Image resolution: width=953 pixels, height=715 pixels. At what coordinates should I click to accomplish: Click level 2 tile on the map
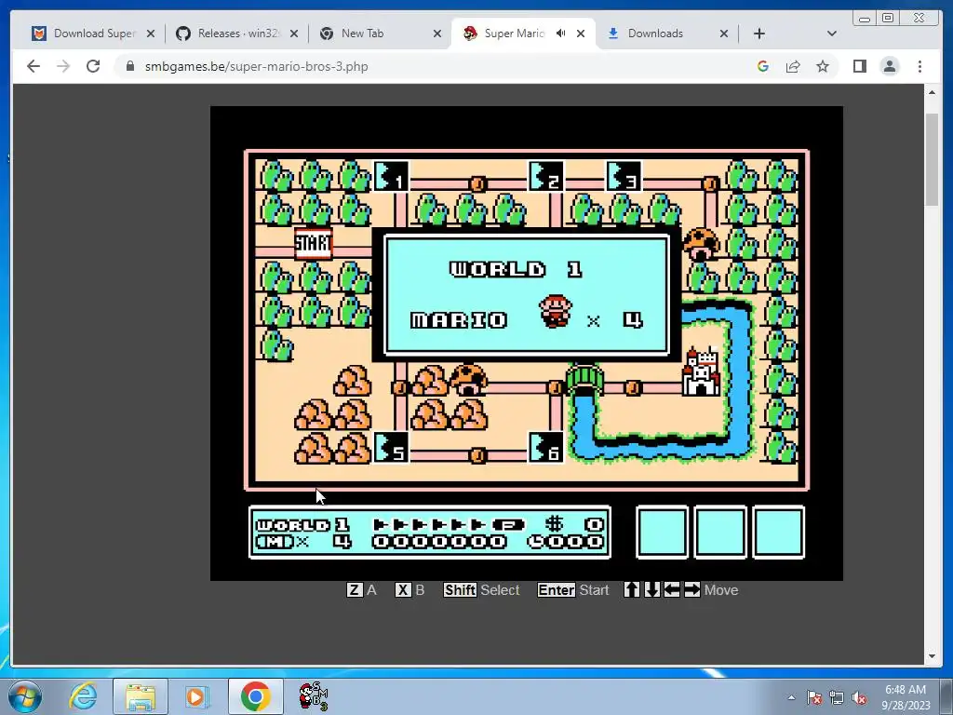pos(545,176)
